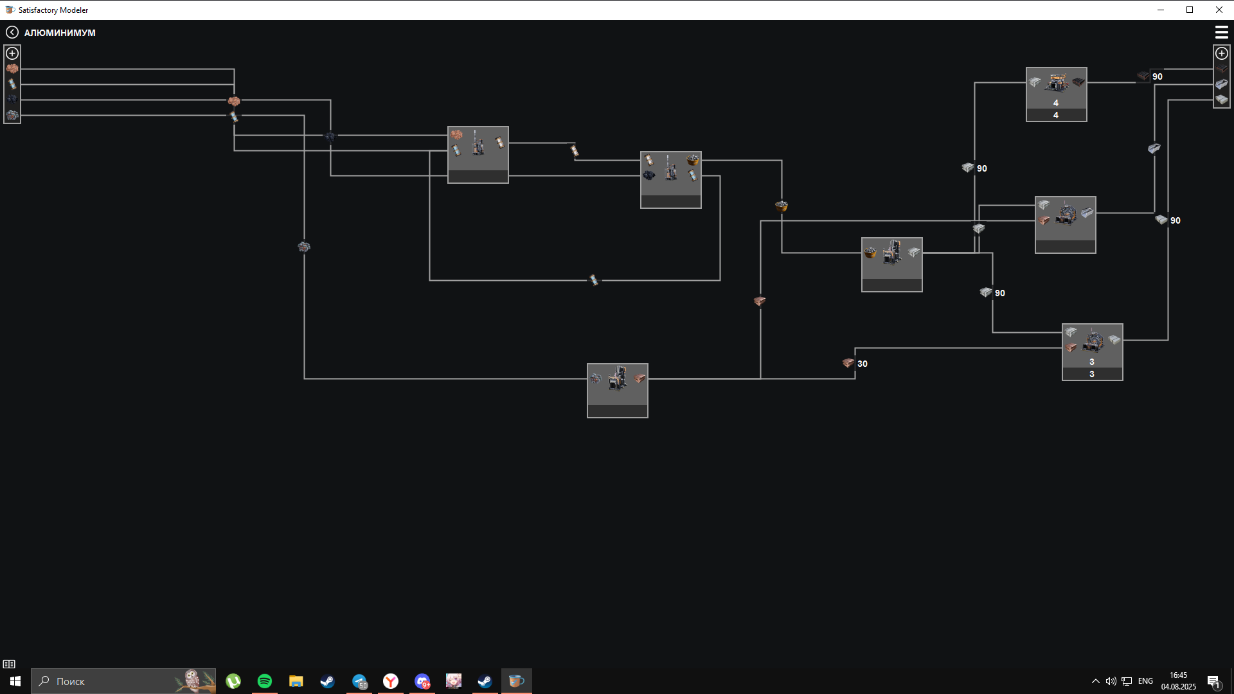1234x694 pixels.
Task: Select the copper ore node on vertical line
Action: tap(304, 247)
